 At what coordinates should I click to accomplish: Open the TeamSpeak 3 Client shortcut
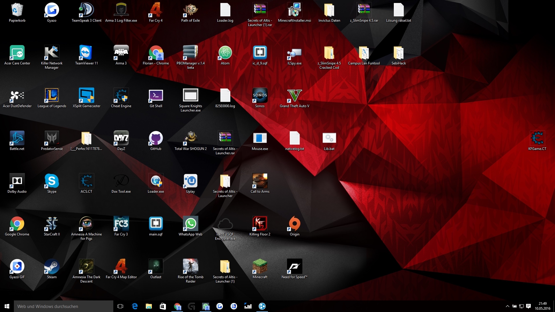(x=86, y=10)
